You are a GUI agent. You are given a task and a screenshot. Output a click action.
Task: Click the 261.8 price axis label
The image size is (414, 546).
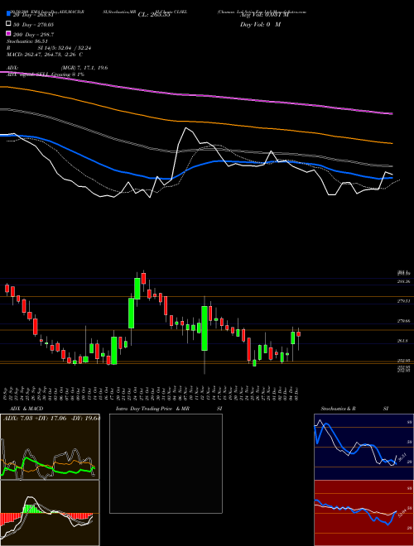(402, 341)
